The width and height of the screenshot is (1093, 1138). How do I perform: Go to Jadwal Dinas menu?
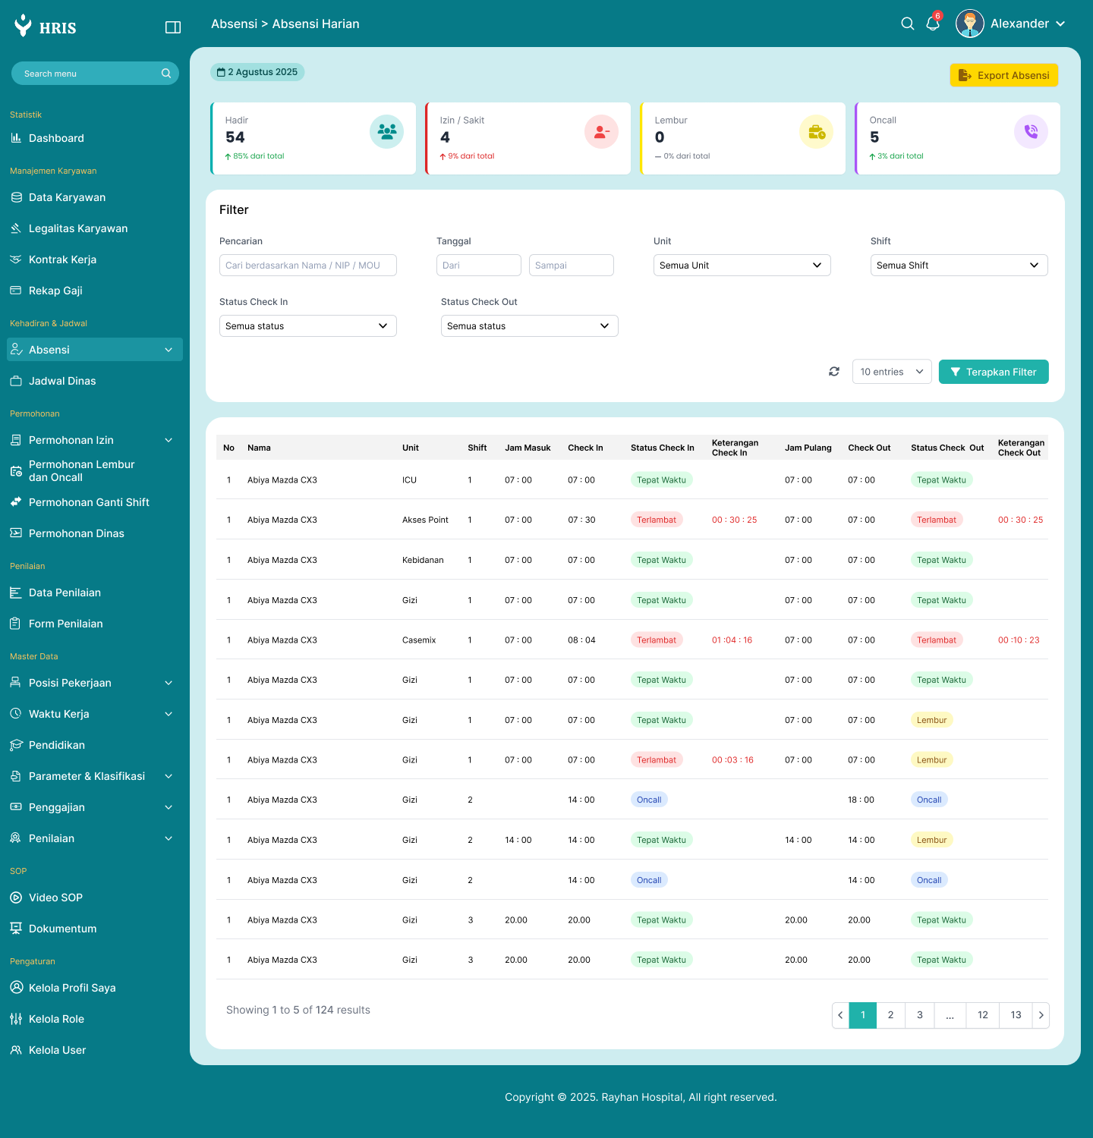62,381
